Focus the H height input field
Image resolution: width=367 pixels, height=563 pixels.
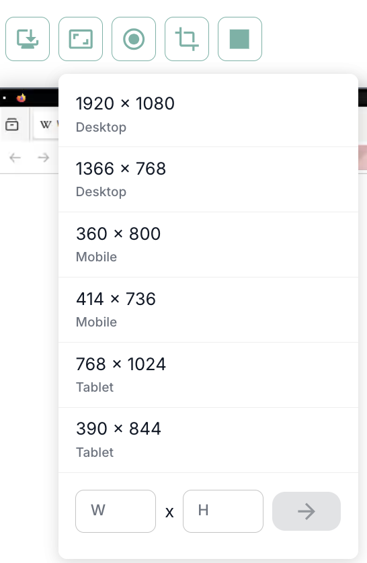click(223, 511)
